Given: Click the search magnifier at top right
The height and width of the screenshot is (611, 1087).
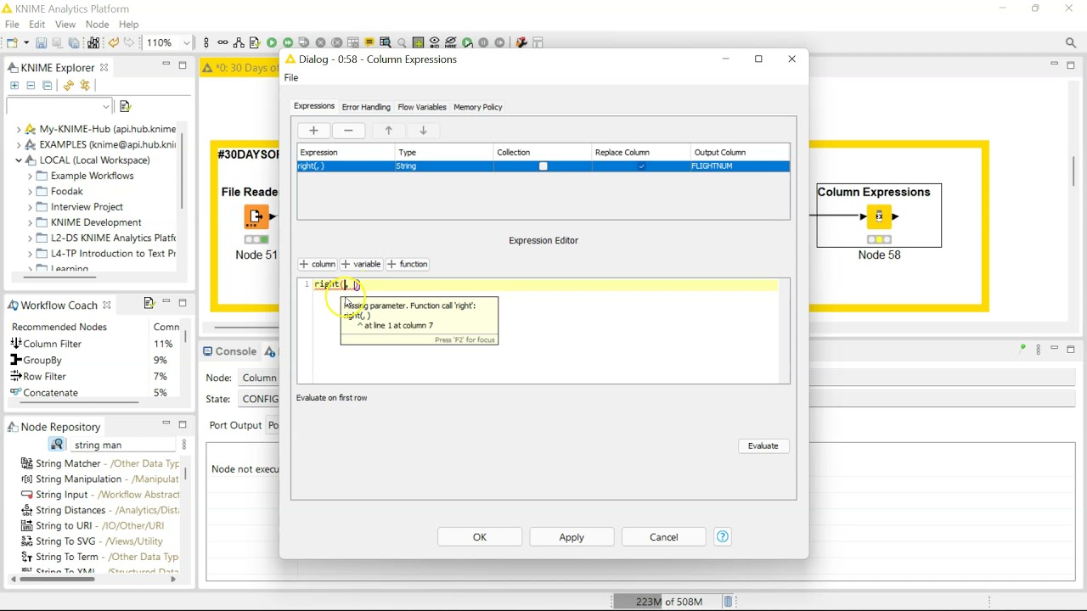Looking at the screenshot, I should point(1071,42).
